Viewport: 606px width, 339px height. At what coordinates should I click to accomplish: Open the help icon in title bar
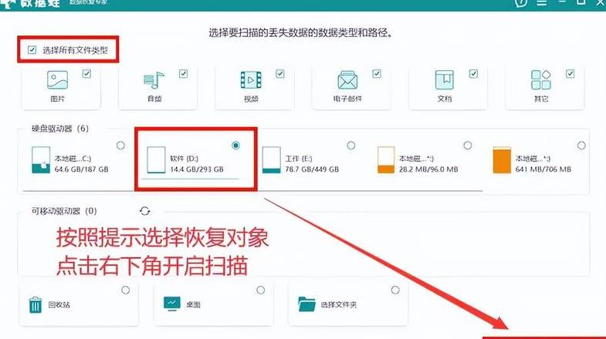521,3
